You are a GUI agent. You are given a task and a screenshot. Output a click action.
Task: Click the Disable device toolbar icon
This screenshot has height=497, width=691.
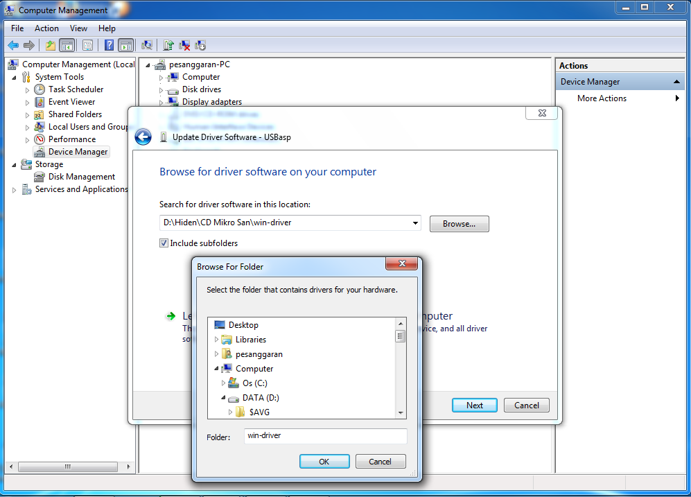pos(200,44)
